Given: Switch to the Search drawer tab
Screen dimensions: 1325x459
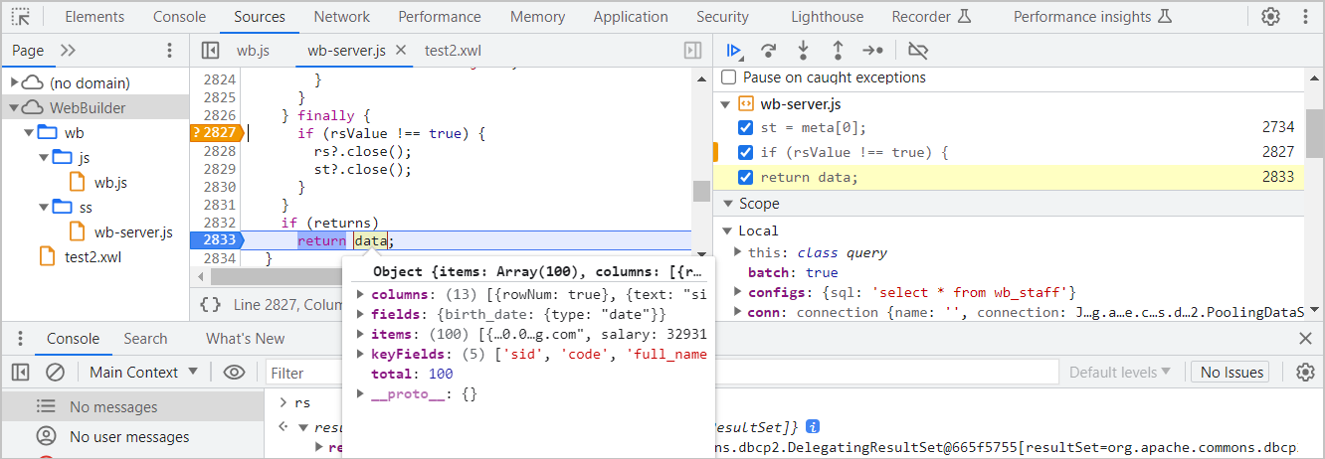Looking at the screenshot, I should tap(145, 339).
